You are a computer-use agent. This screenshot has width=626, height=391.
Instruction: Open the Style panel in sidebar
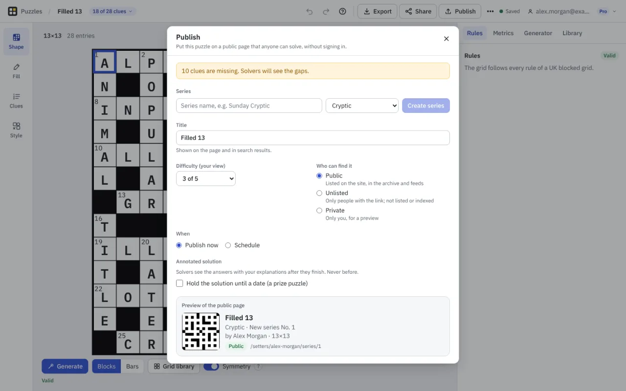coord(16,130)
